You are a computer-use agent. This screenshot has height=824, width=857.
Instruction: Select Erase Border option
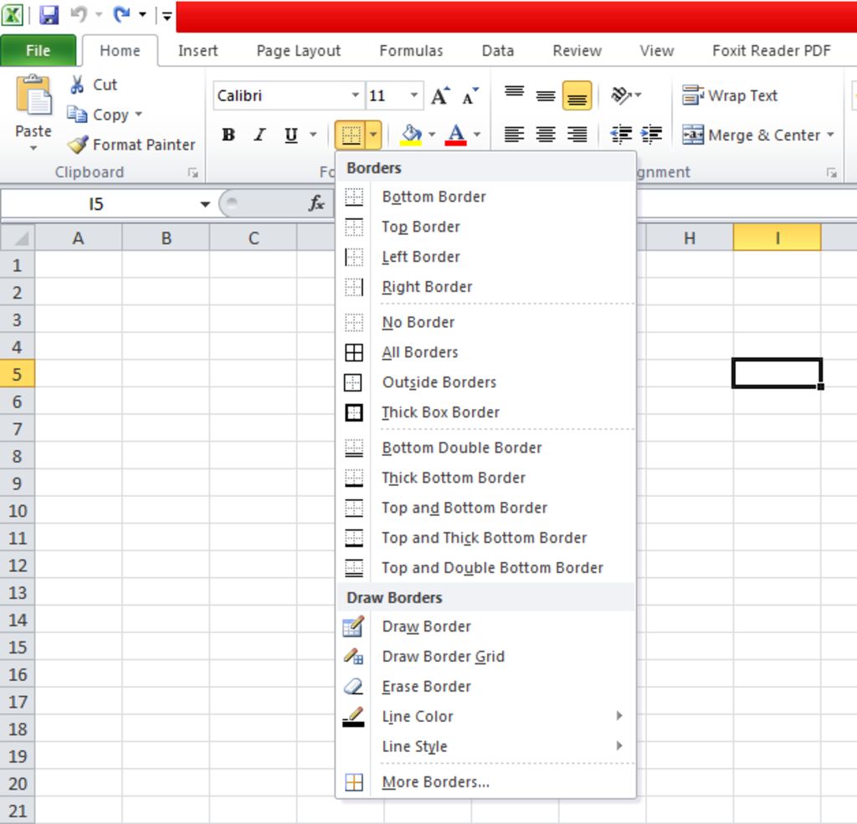[x=486, y=686]
